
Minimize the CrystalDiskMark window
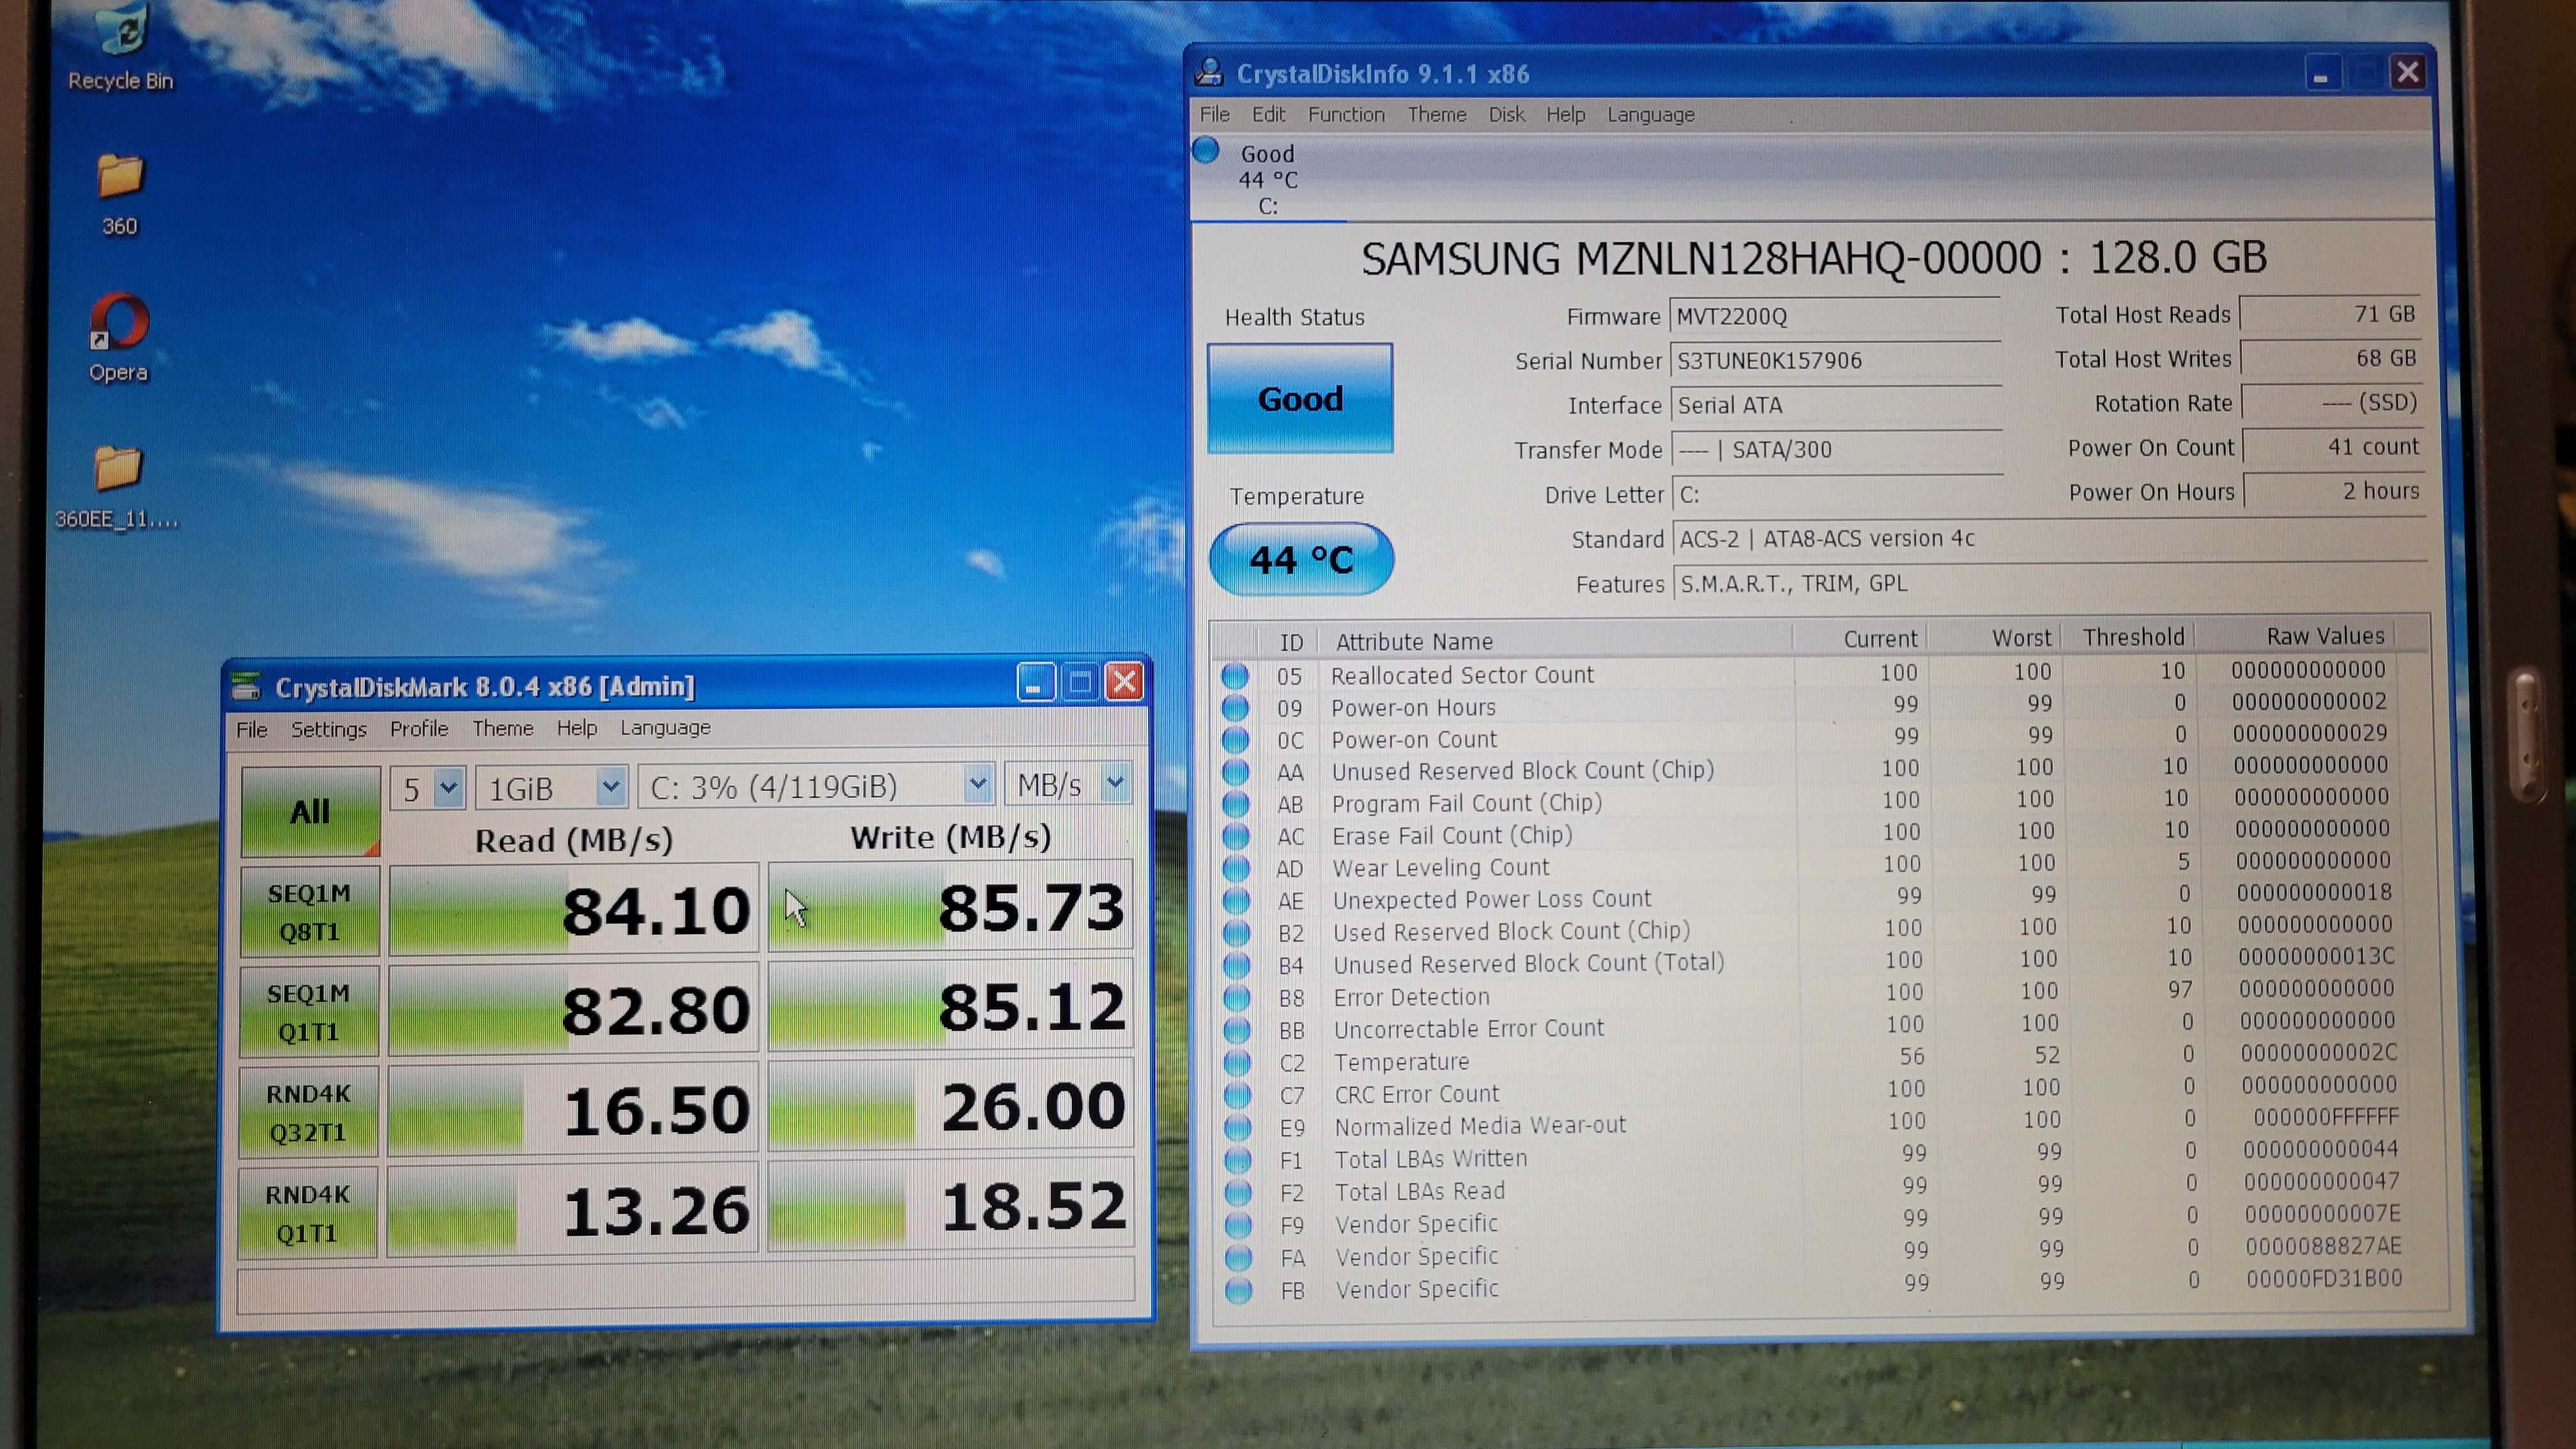tap(1035, 682)
